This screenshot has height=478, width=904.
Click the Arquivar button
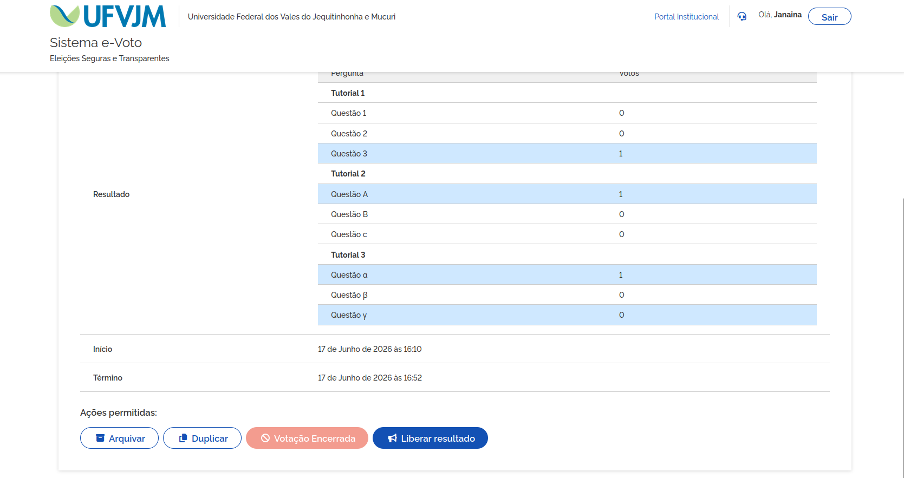point(119,438)
